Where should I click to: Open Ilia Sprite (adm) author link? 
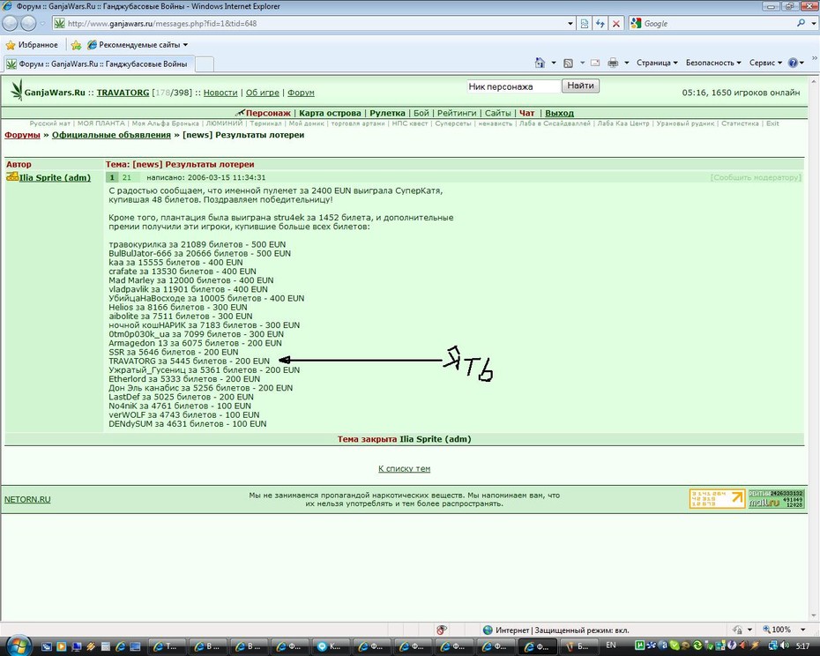(x=55, y=177)
